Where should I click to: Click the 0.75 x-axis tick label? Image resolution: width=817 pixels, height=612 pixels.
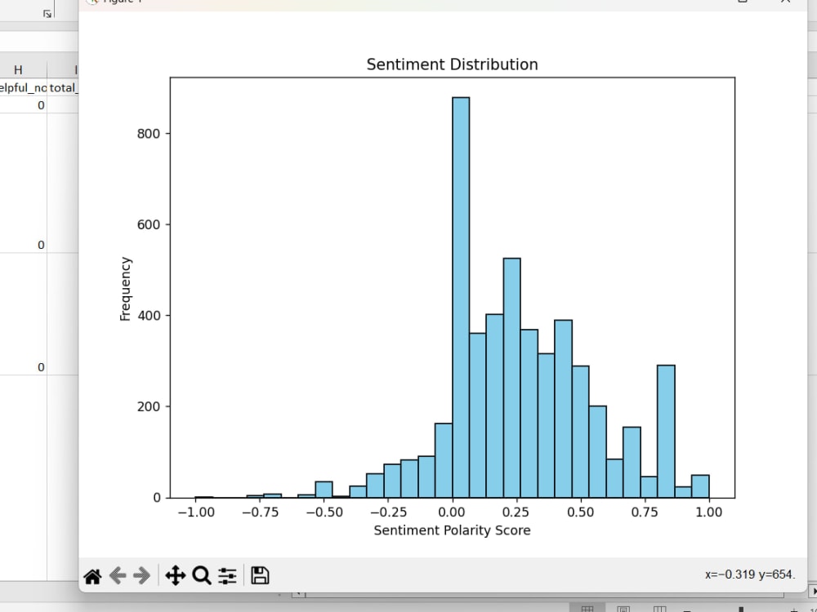(645, 512)
